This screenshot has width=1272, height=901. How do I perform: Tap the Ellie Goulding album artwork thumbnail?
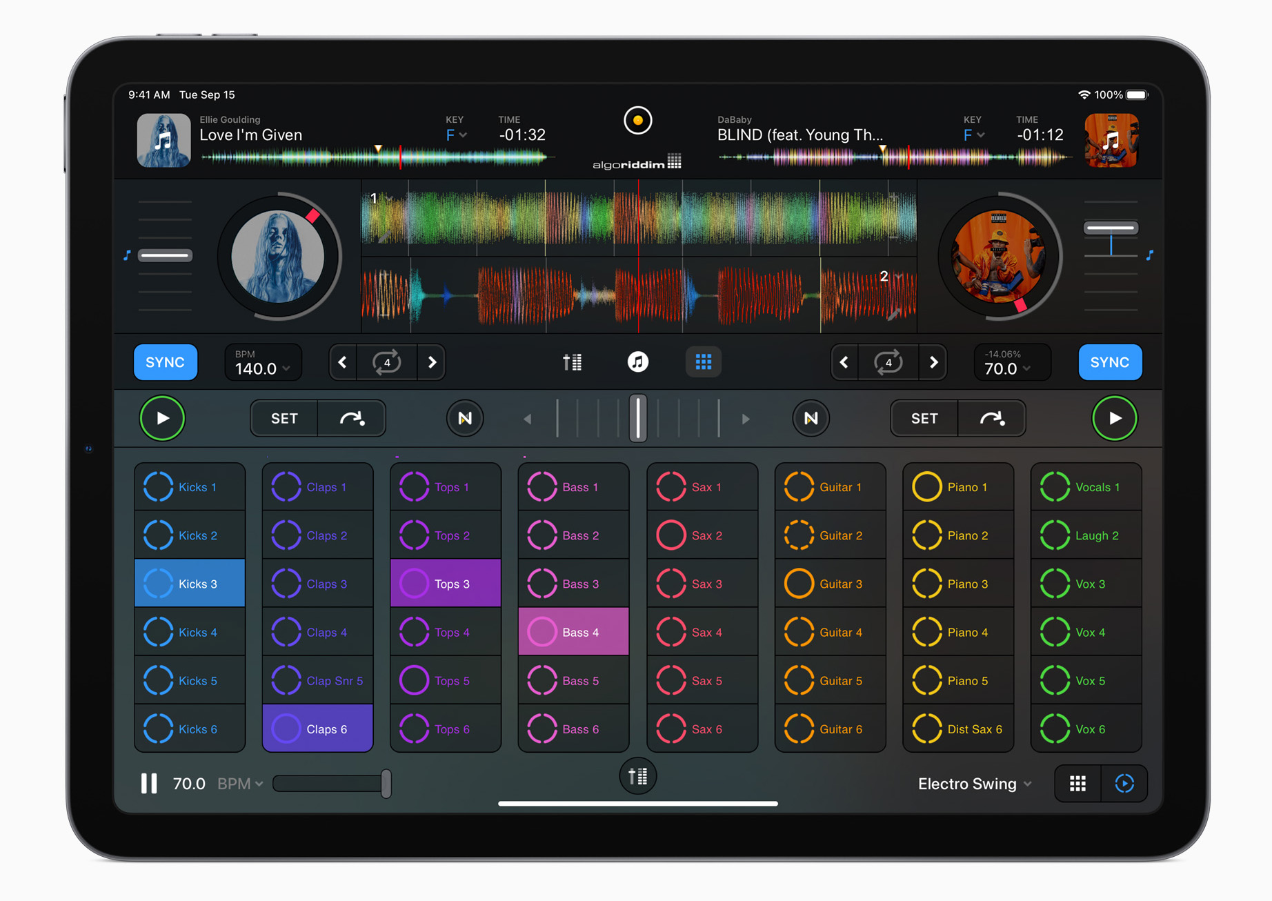tap(163, 141)
